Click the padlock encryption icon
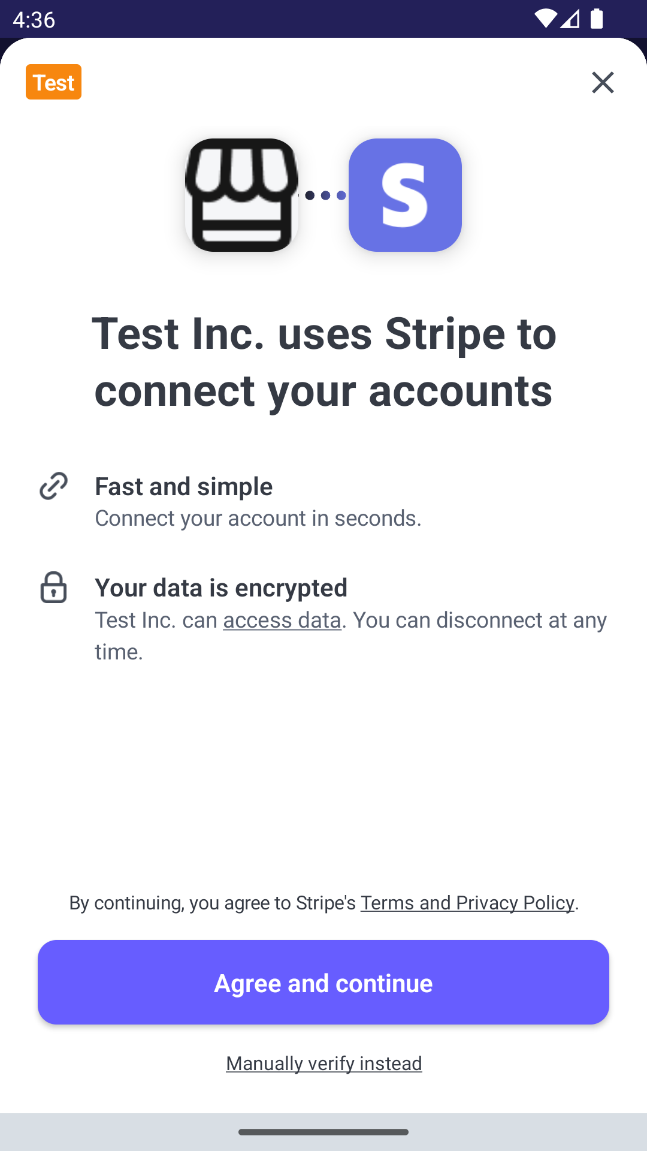Viewport: 647px width, 1151px height. coord(53,587)
